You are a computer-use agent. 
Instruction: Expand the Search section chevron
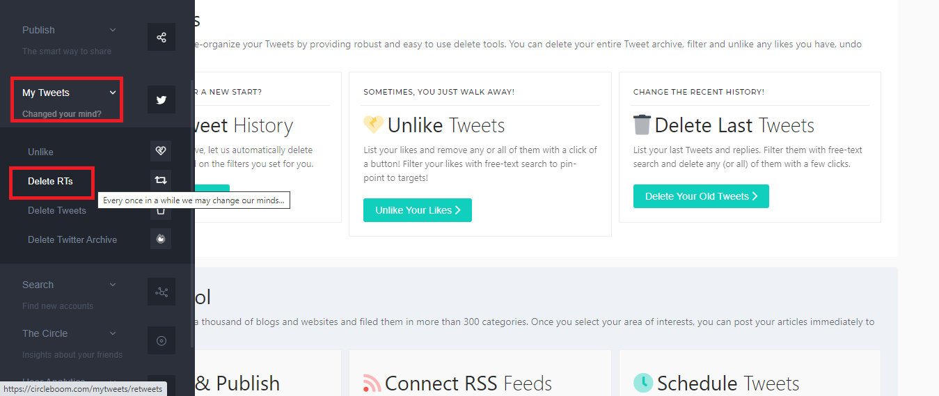113,285
